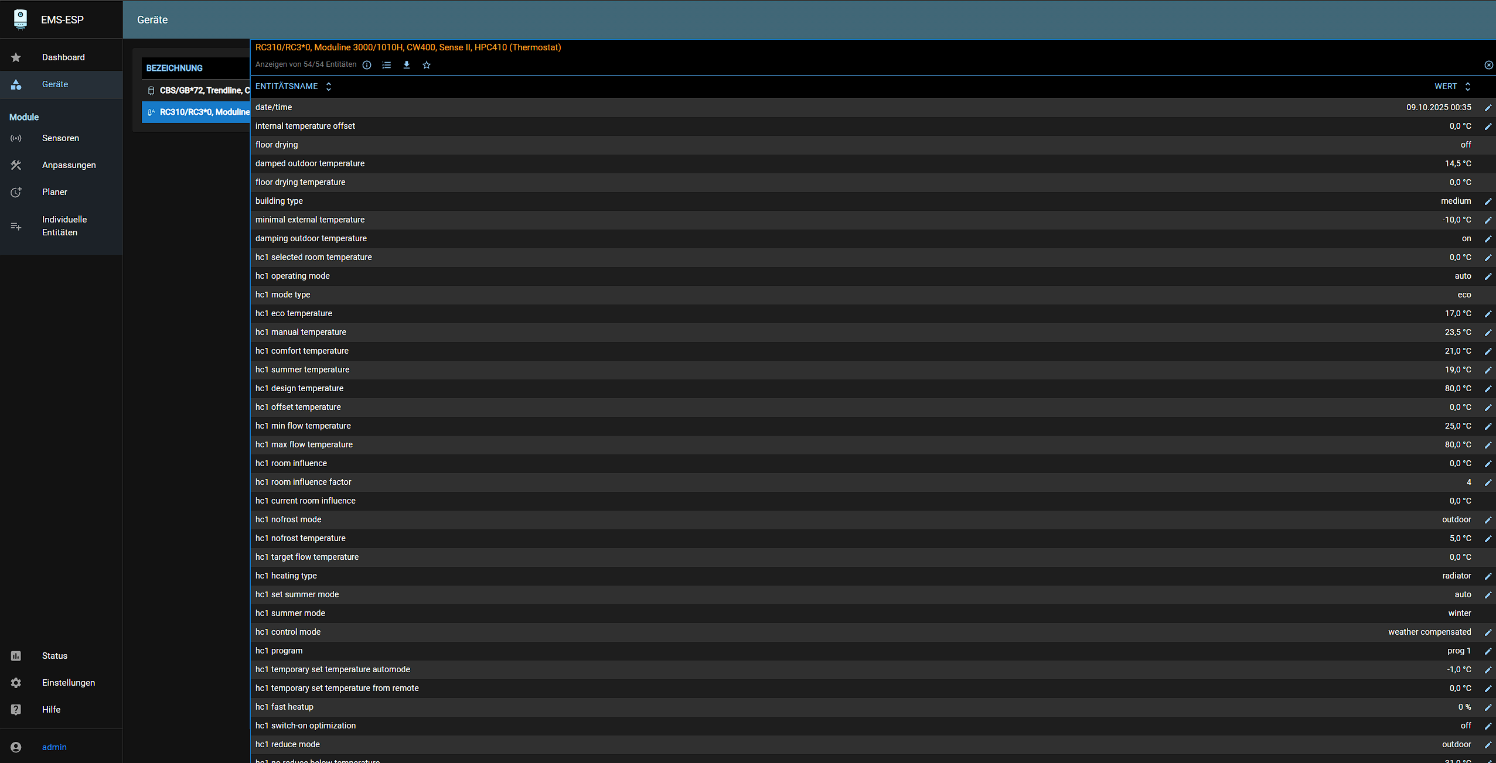The height and width of the screenshot is (763, 1496).
Task: Open Einstellungen settings
Action: [62, 683]
